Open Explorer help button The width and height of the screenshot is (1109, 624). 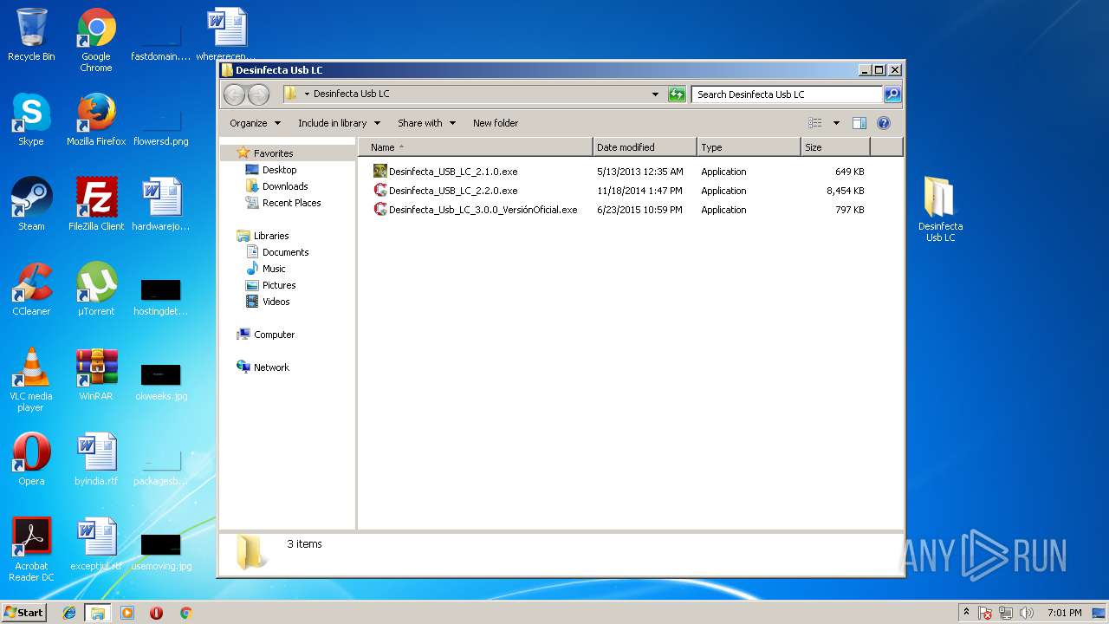pos(884,123)
